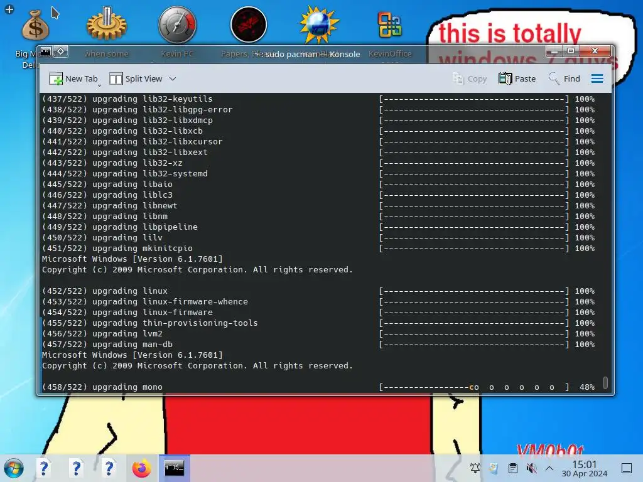Click the text '(458/522) upgrading mono'
This screenshot has width=643, height=482.
[x=102, y=387]
